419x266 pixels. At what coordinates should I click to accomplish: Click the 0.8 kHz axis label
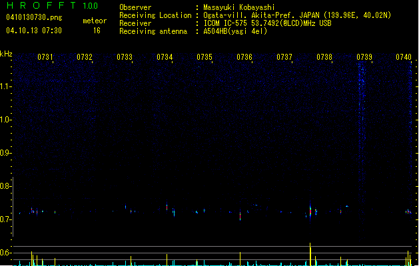pos(5,186)
